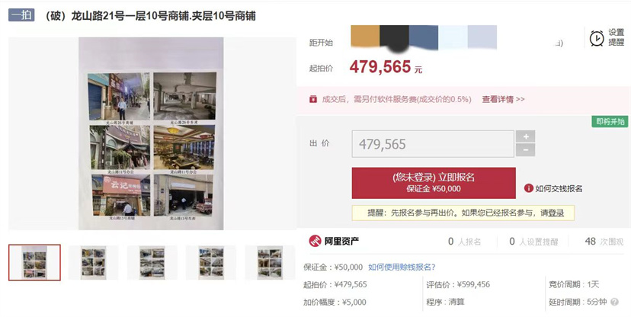The image size is (631, 317).
Task: Decrease bid with the minus button
Action: (x=526, y=150)
